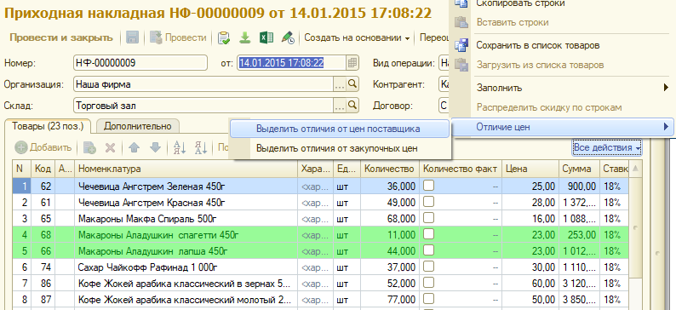Open the Excel export icon
Viewport: 676px width, 310px height.
coord(266,37)
